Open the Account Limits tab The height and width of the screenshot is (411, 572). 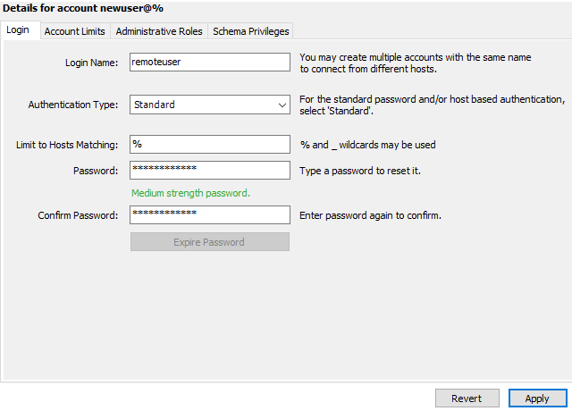(x=75, y=31)
